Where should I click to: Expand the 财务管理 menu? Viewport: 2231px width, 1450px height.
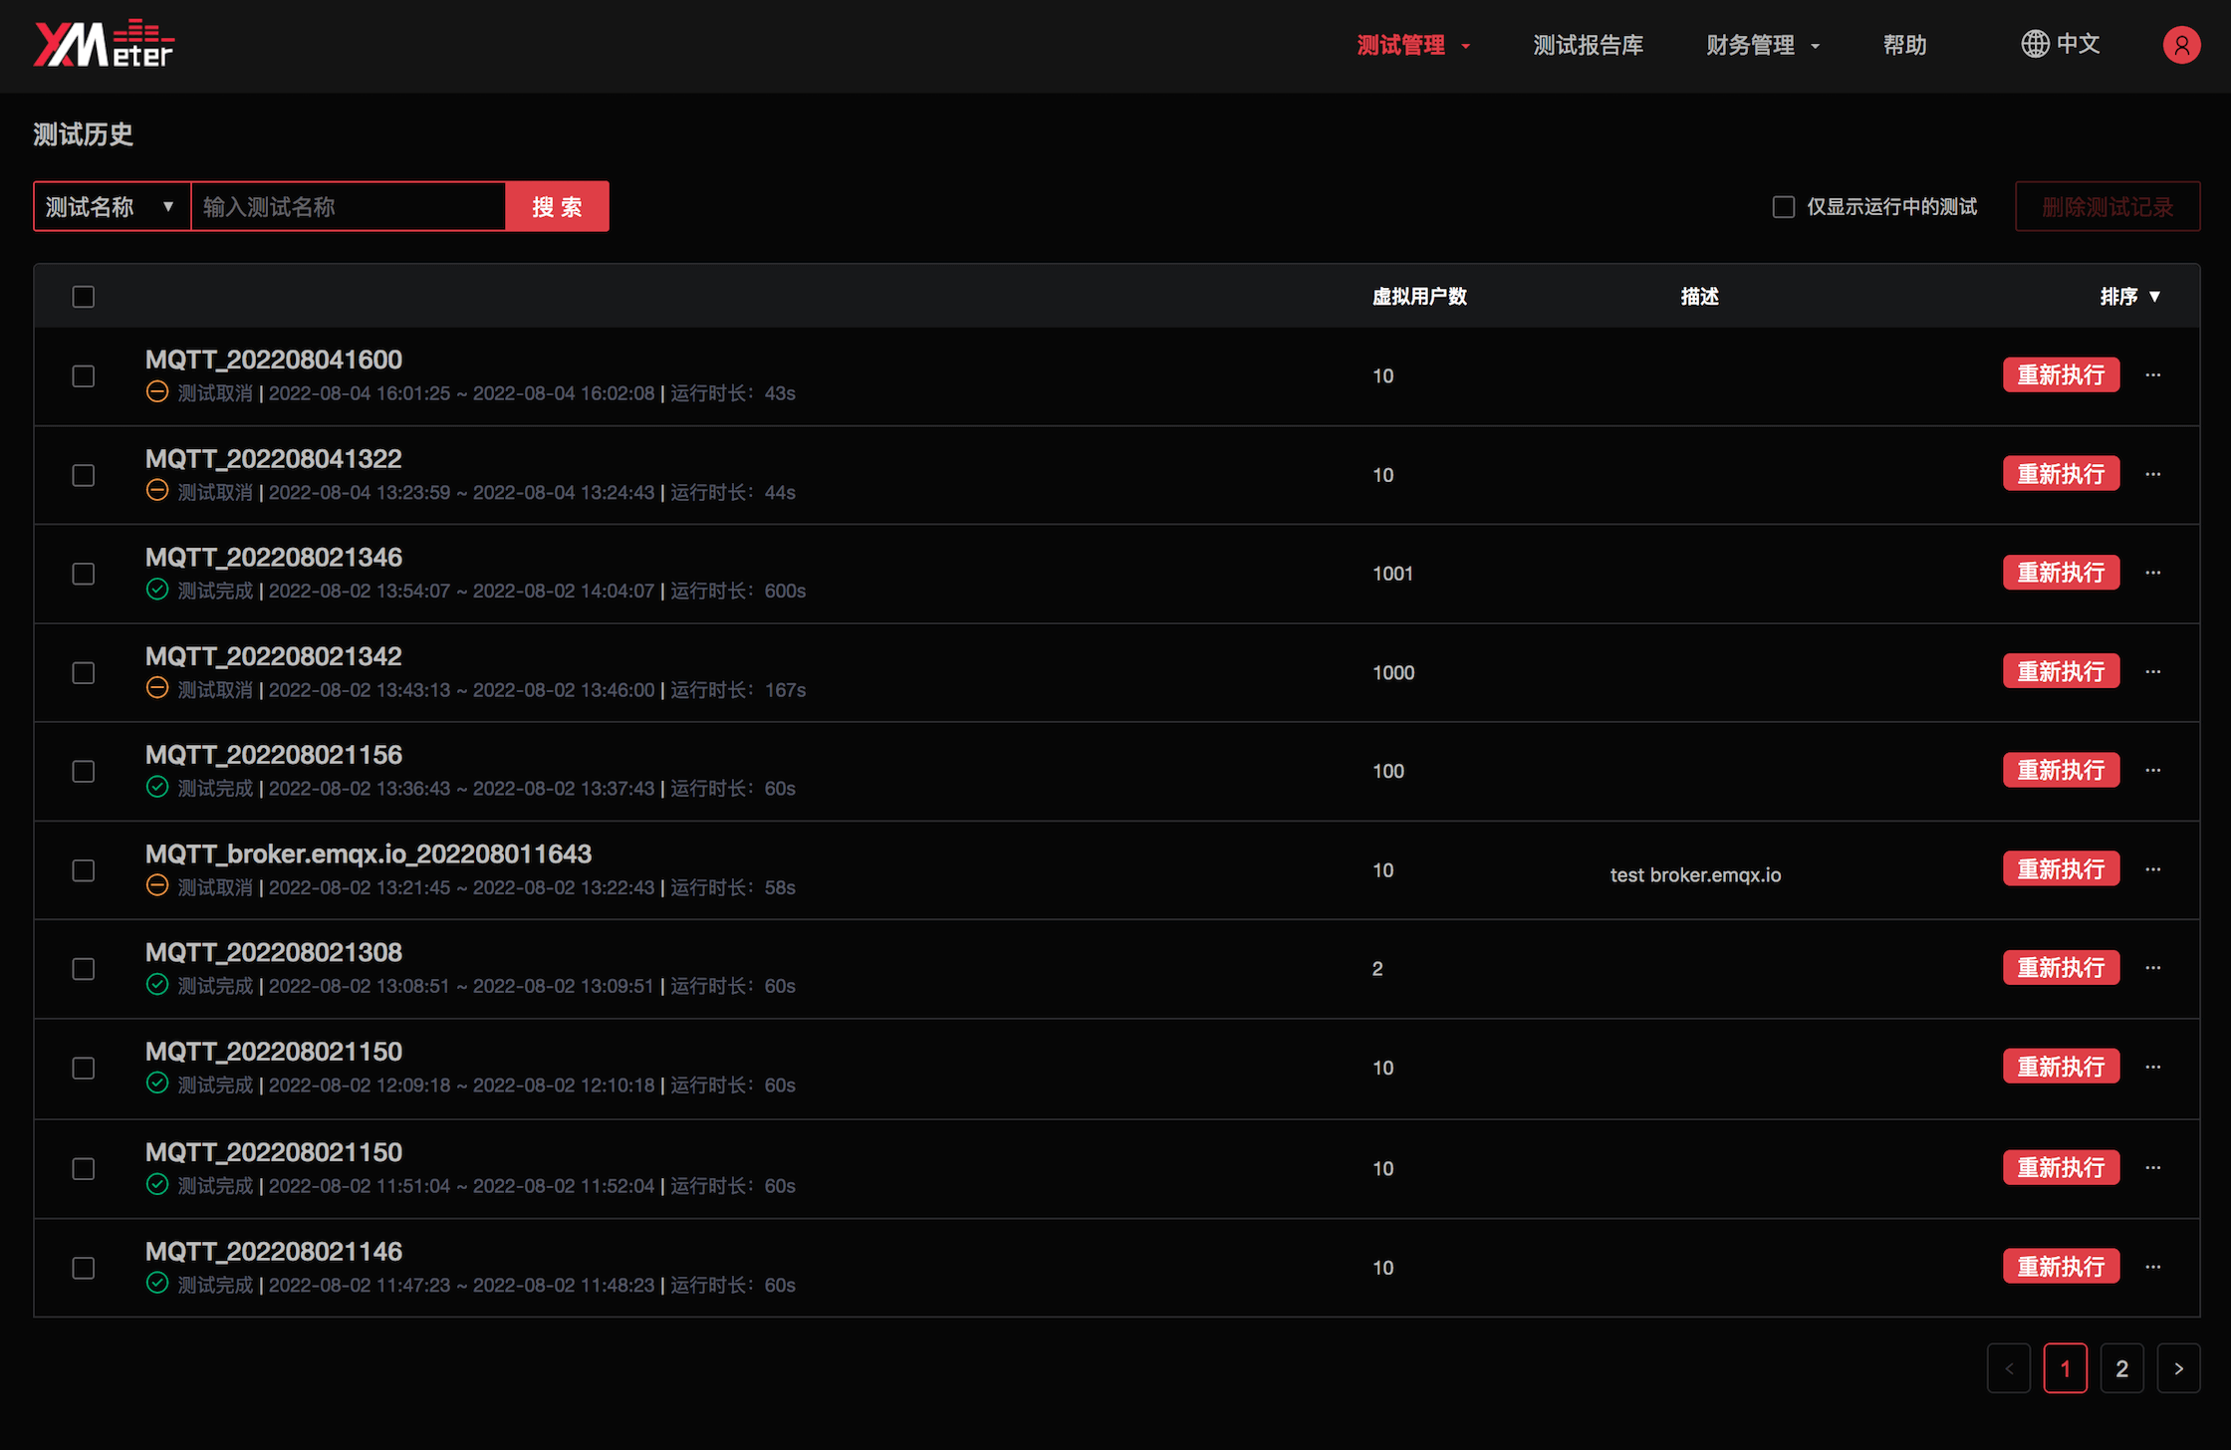click(x=1762, y=45)
